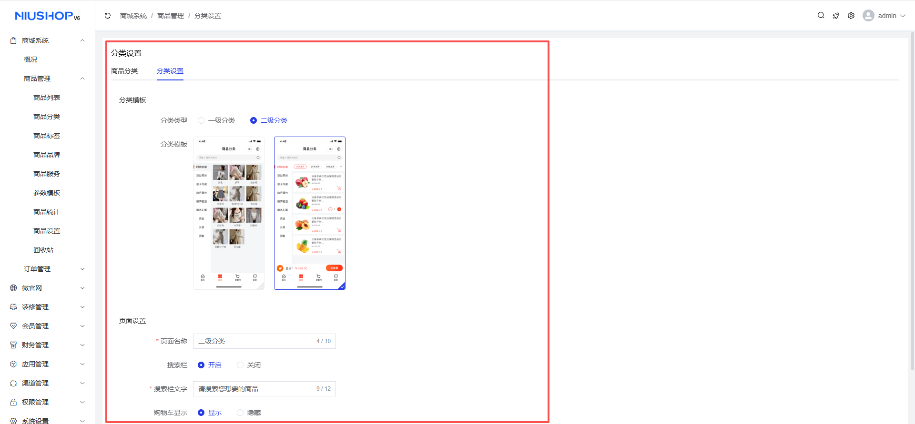This screenshot has width=915, height=424.
Task: Open 回收站 in the sidebar
Action: (43, 250)
